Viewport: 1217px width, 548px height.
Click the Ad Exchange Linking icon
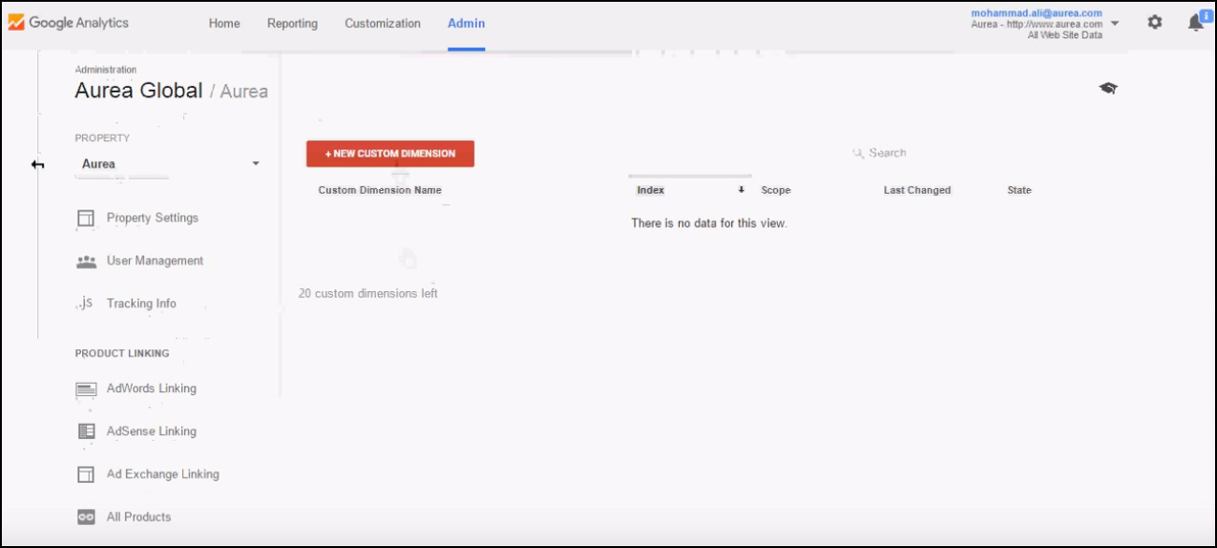tap(86, 474)
